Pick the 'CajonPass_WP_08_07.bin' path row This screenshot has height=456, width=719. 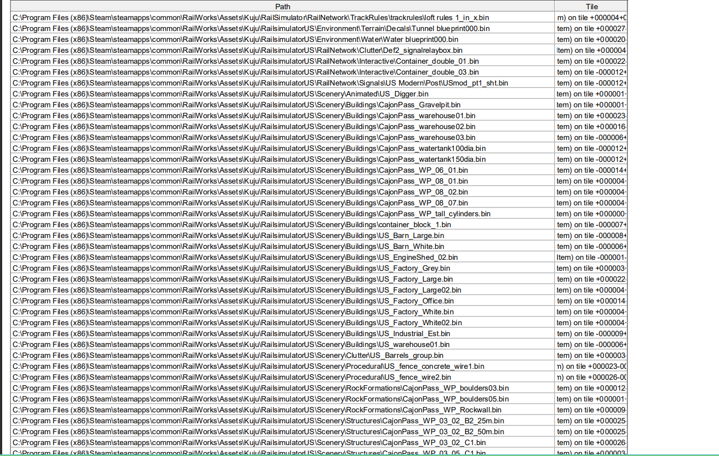click(283, 203)
